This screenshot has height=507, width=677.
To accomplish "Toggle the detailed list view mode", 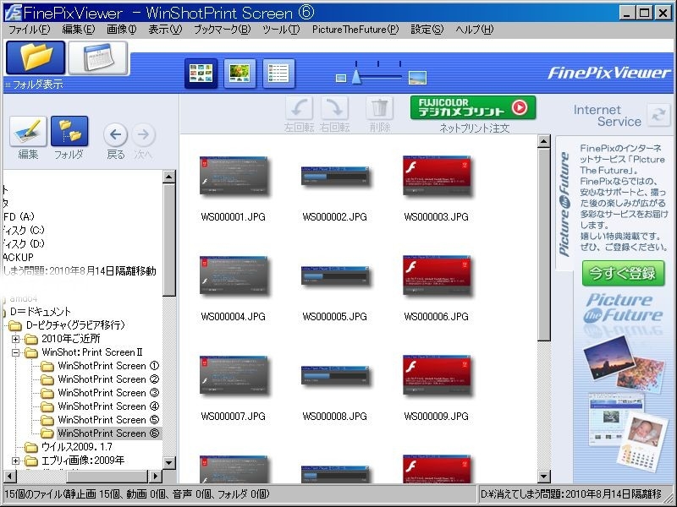I will tap(278, 74).
